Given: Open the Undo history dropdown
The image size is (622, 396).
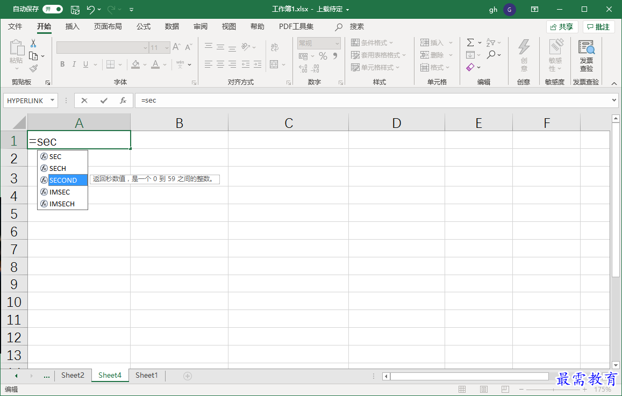Looking at the screenshot, I should click(x=99, y=10).
